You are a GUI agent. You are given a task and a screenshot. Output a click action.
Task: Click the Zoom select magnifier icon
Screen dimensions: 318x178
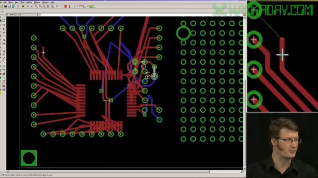click(x=52, y=6)
